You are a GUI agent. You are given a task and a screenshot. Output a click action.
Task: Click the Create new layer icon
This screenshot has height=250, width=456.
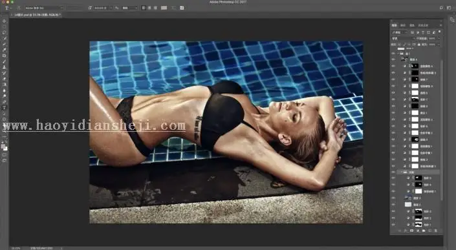pyautogui.click(x=430, y=231)
